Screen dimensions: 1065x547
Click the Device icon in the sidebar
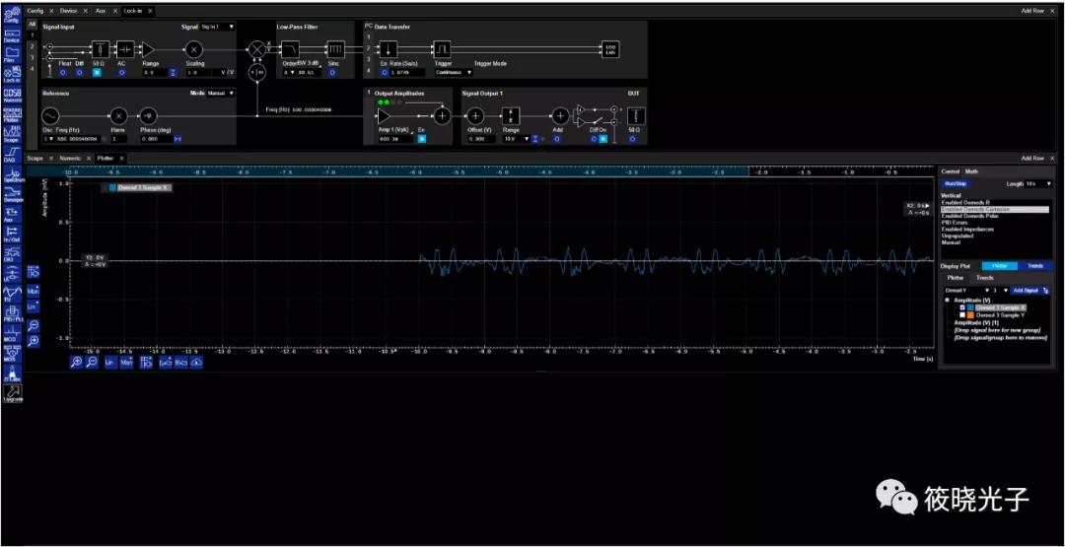tap(12, 35)
